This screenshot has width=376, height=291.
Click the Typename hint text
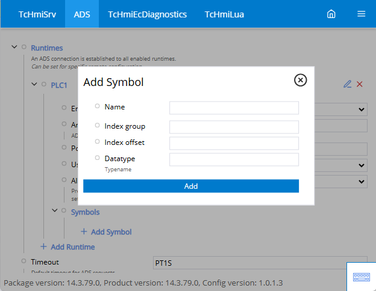(x=118, y=170)
